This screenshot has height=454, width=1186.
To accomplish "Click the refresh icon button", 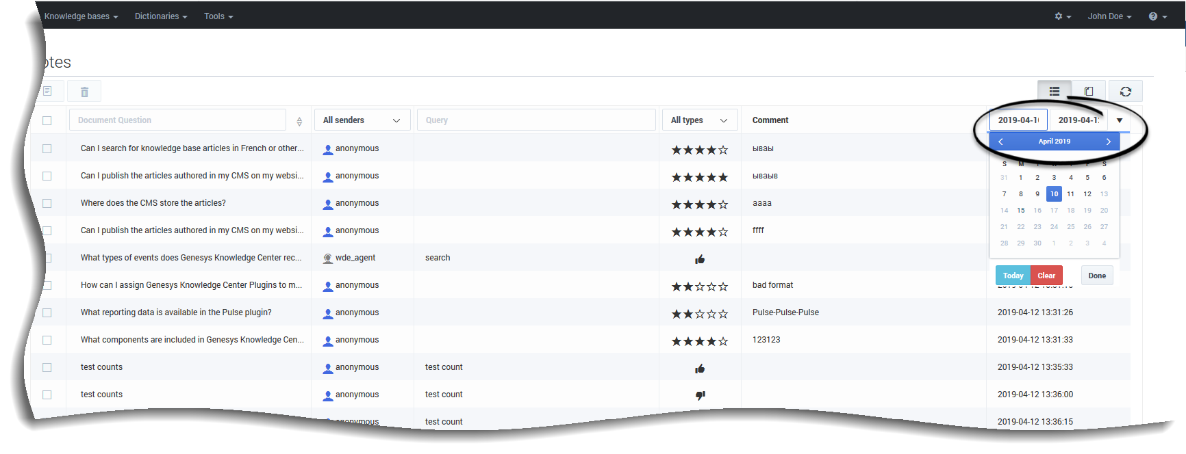I will (1125, 91).
